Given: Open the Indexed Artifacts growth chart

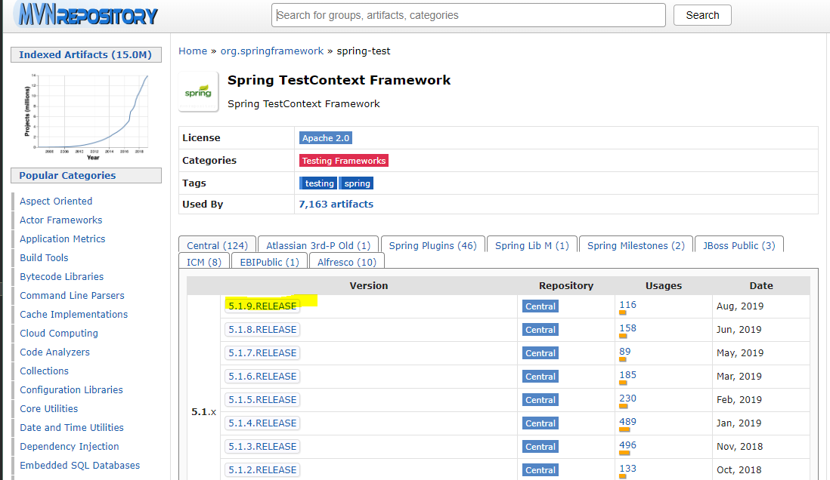Looking at the screenshot, I should click(x=85, y=115).
